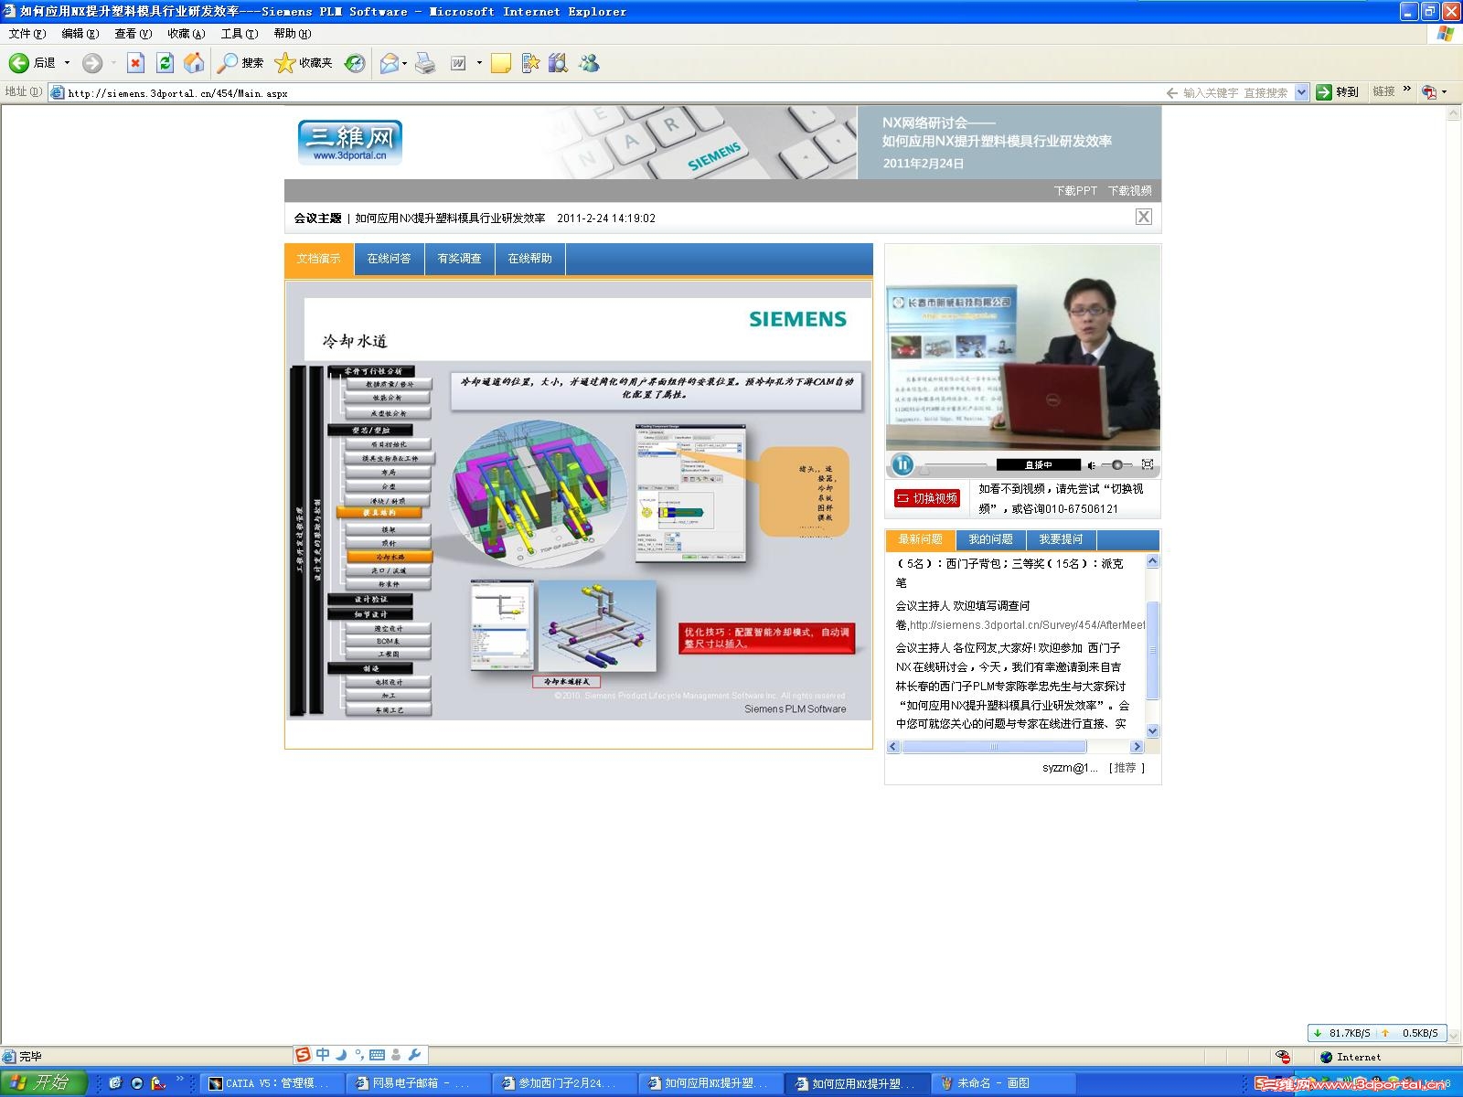The image size is (1463, 1097).
Task: Click the red 切换视频 button
Action: 927,498
